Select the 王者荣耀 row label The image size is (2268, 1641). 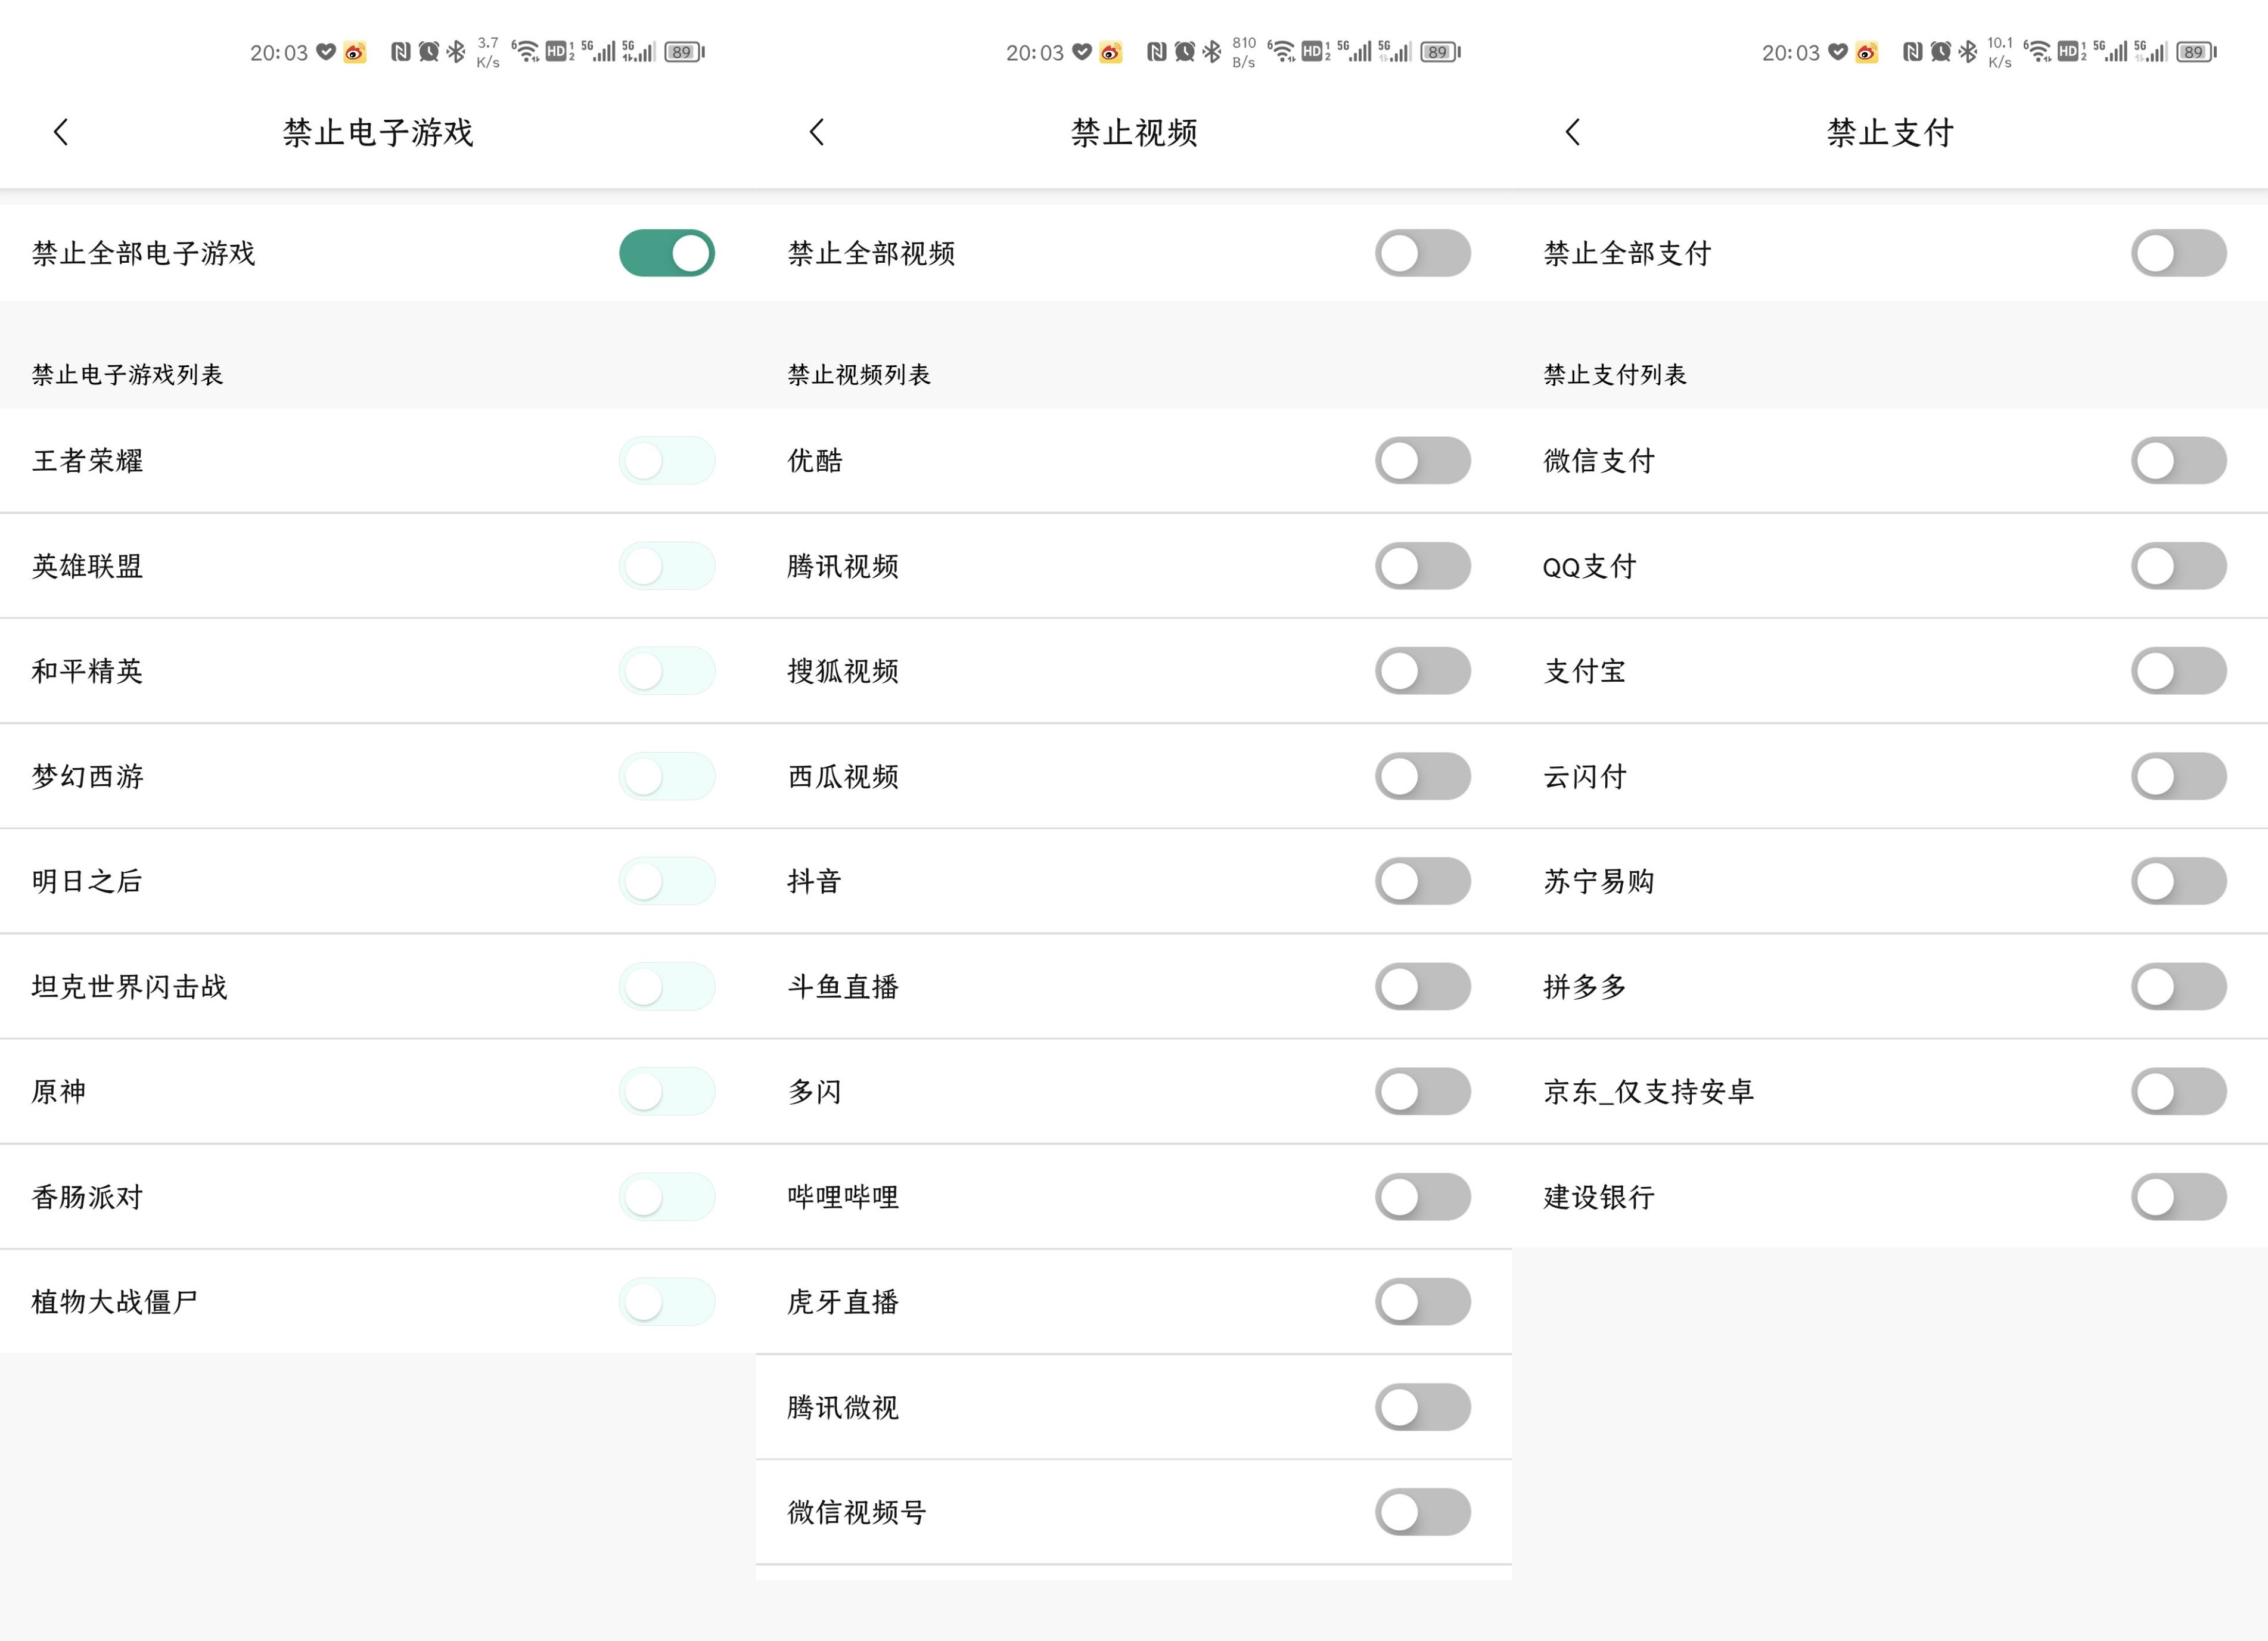coord(88,461)
